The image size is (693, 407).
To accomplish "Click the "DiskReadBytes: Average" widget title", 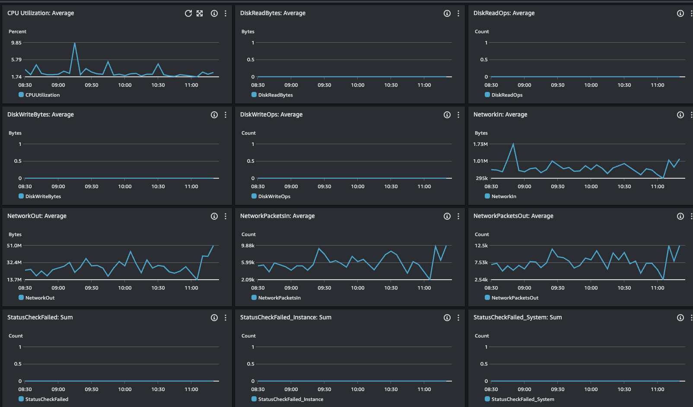I will [273, 13].
